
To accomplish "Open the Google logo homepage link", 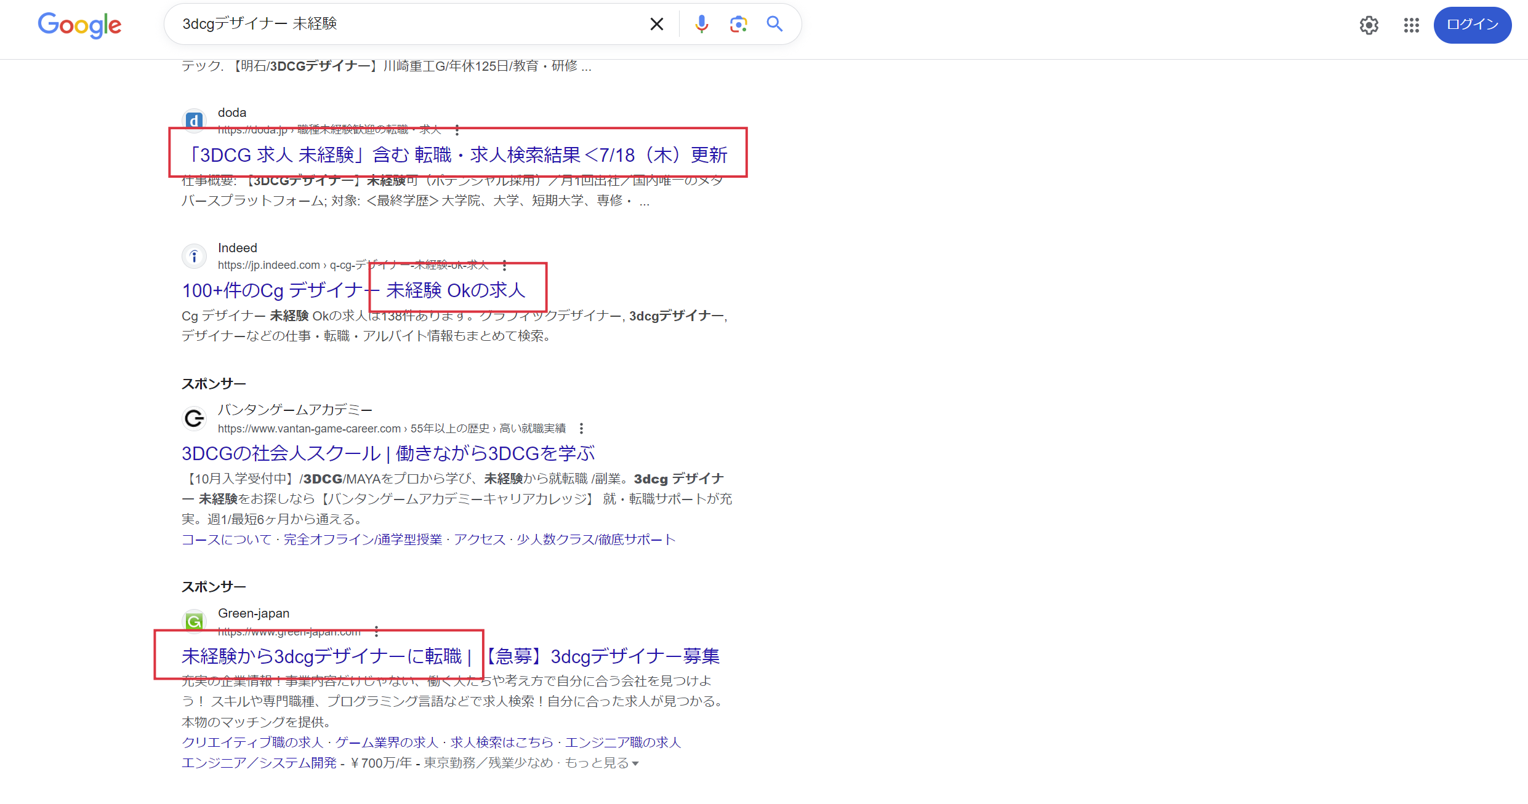I will click(79, 25).
